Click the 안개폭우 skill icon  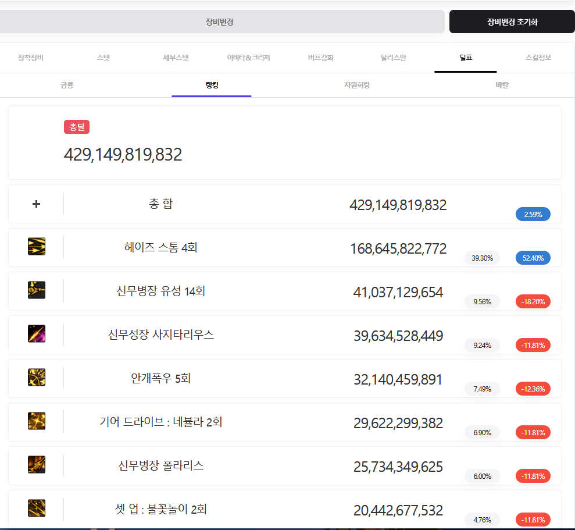[37, 378]
